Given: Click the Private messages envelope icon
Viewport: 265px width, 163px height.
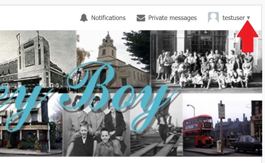Looking at the screenshot, I should click(141, 18).
